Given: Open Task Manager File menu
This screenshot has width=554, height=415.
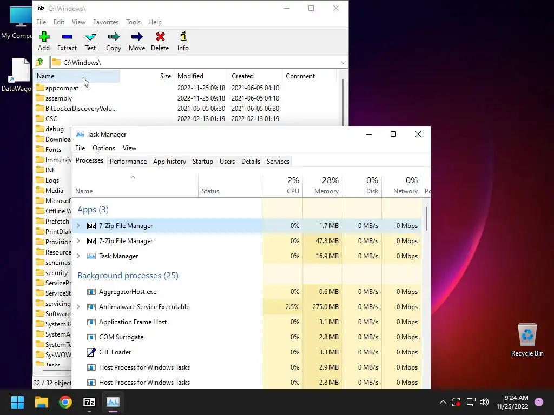Looking at the screenshot, I should (80, 148).
